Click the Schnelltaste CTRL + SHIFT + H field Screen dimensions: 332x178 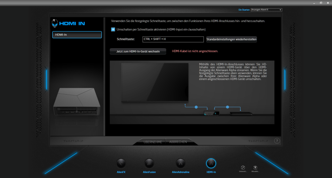[x=173, y=39]
